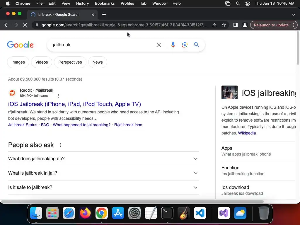Expand "Is it safe to jailbreak?" question

pyautogui.click(x=103, y=187)
